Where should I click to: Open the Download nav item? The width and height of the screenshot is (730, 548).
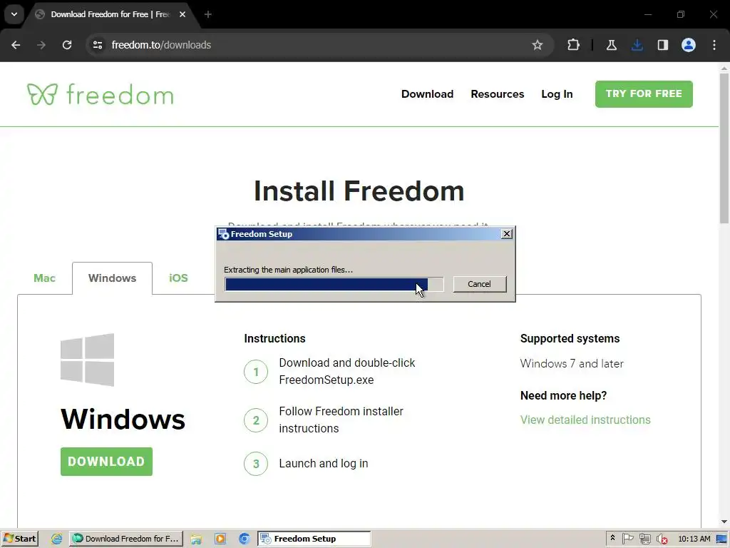[427, 94]
